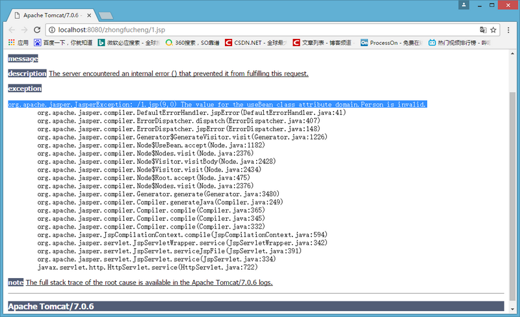Click the Node$UseBean.accept trace line
520x317 pixels.
click(151, 146)
